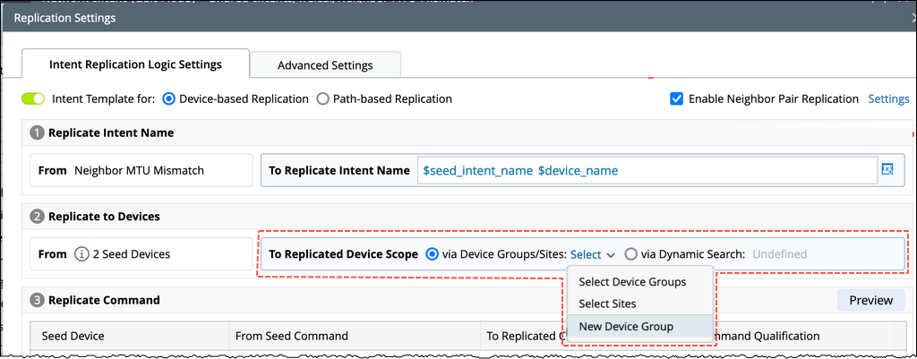Image resolution: width=917 pixels, height=359 pixels.
Task: Click the Undefined dynamic search text
Action: 779,254
